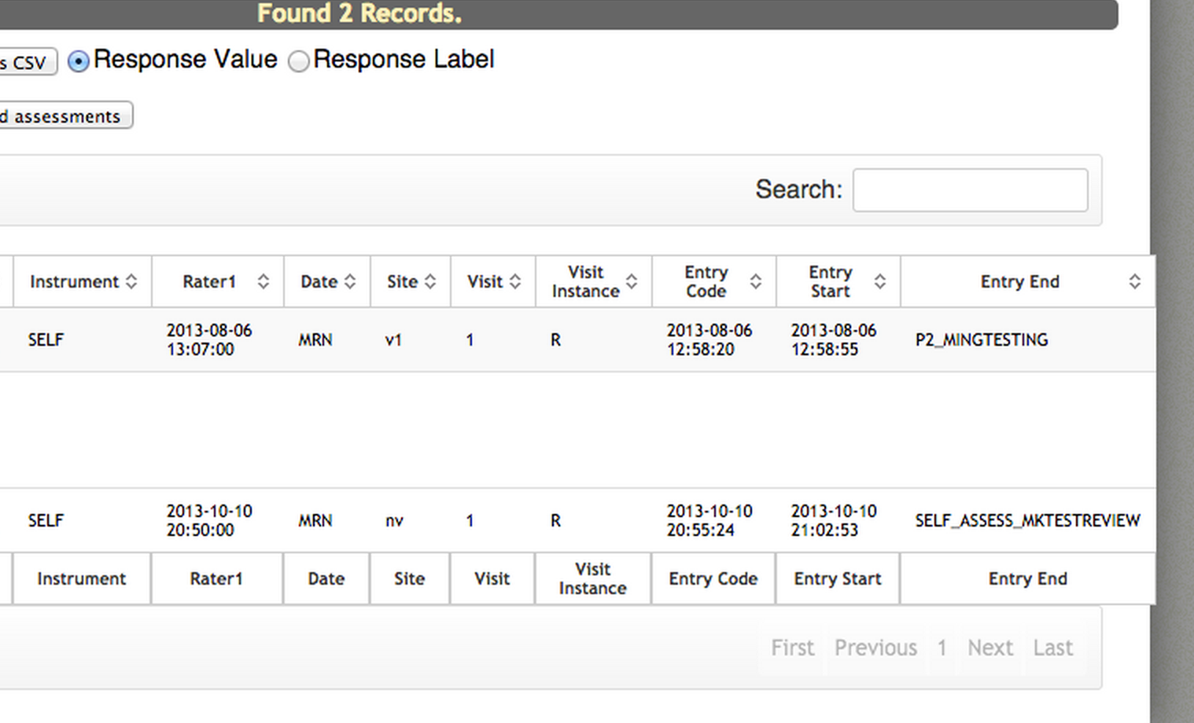Click the footer Entry Start label
Image resolution: width=1194 pixels, height=723 pixels.
pos(838,578)
